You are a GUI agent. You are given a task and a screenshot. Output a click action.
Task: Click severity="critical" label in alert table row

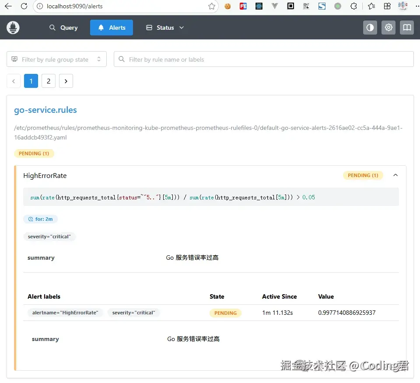pyautogui.click(x=134, y=313)
